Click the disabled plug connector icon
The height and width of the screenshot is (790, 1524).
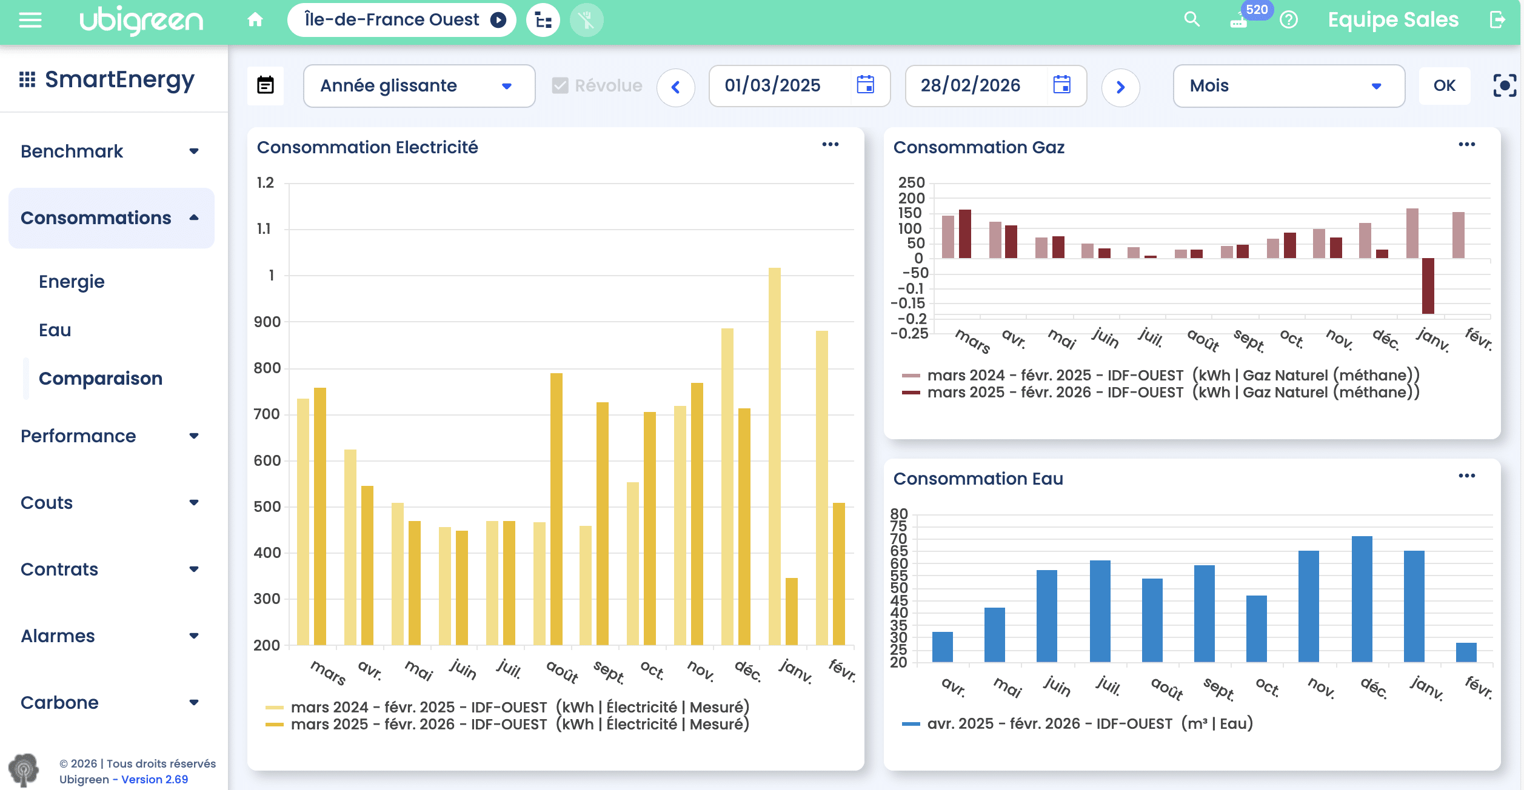point(586,21)
